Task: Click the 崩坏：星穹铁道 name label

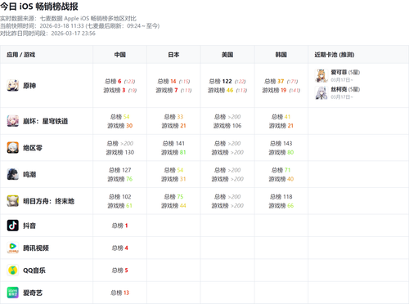Action: pos(45,121)
